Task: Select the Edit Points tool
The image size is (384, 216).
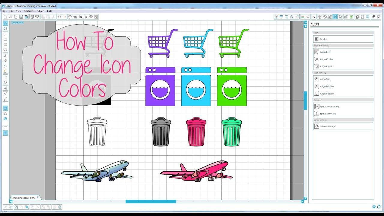Action: (x=5, y=28)
